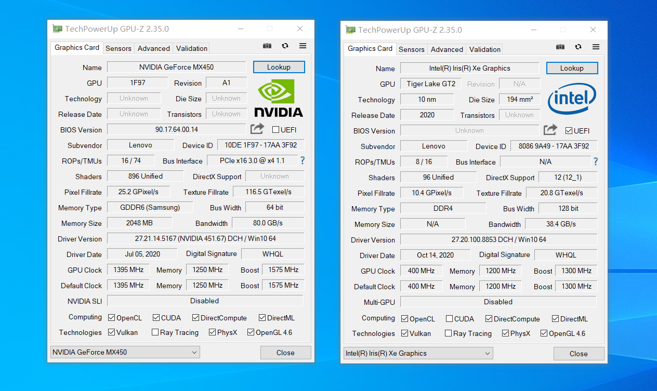Click the Memory Type field GDDR6 (Samsung)
Image resolution: width=657 pixels, height=391 pixels.
pos(150,207)
